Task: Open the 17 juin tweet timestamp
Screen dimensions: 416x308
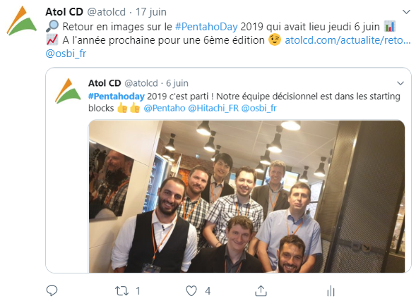Action: click(x=151, y=12)
